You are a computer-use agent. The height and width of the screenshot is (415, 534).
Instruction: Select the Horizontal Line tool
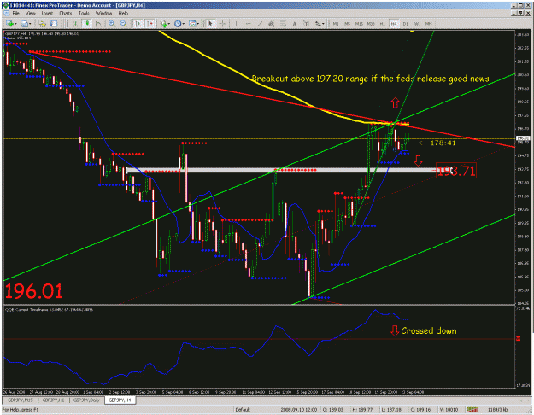(248, 24)
